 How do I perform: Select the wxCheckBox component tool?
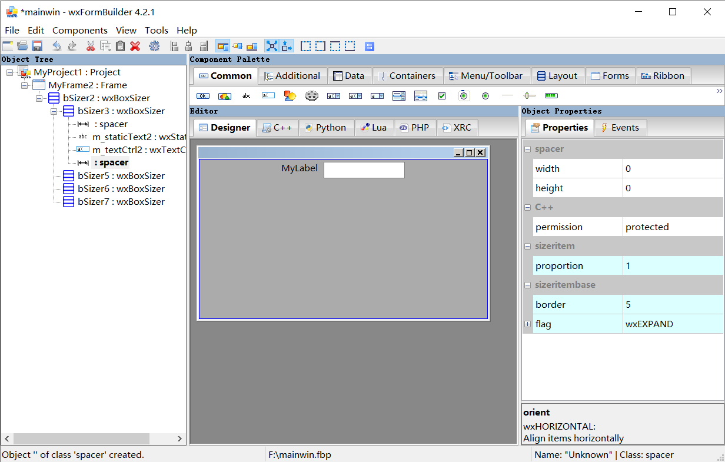(x=442, y=95)
